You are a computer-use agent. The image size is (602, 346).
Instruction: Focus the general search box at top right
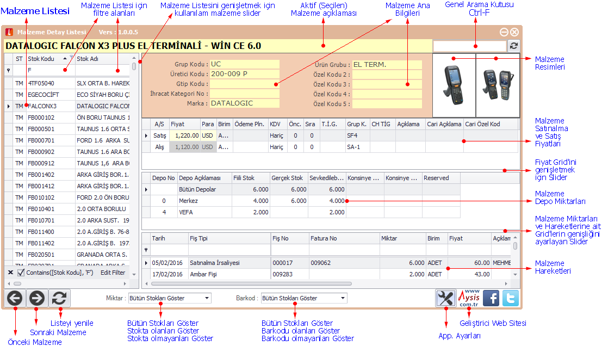469,46
